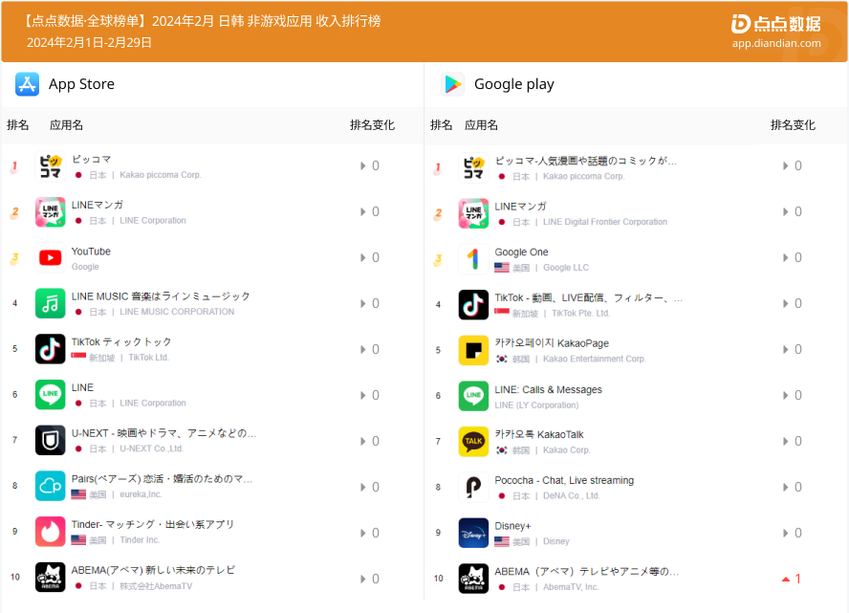
Task: Select the Google play column heading
Action: pos(514,84)
